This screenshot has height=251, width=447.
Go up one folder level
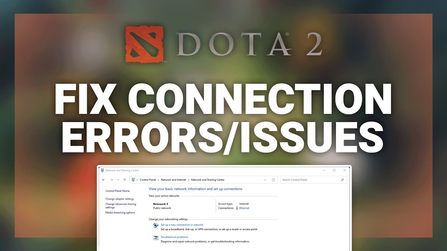[x=125, y=180]
